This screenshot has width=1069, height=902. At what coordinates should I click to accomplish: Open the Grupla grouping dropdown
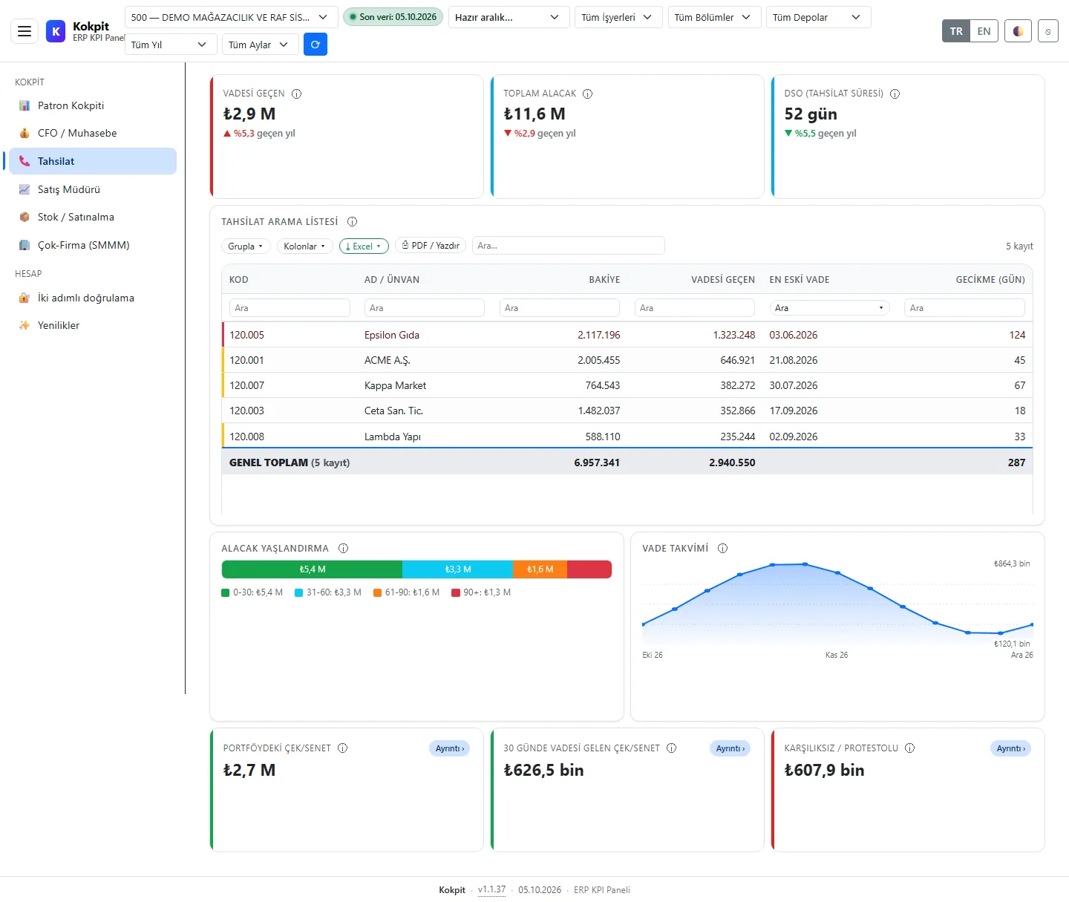(x=246, y=246)
